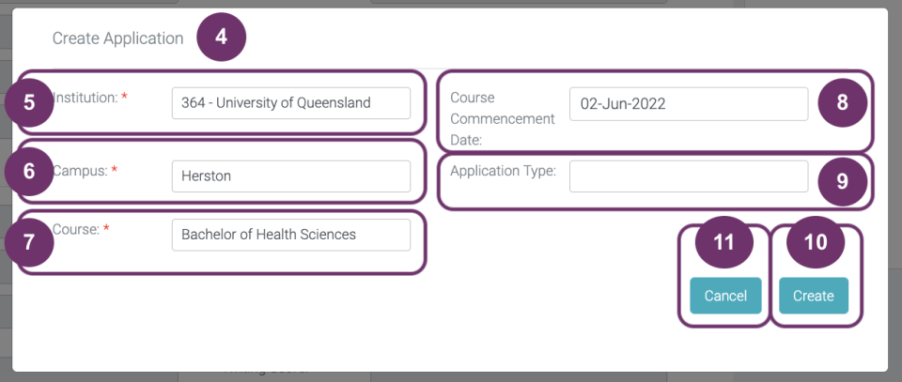Click the number 5 badge by Institution
Image resolution: width=902 pixels, height=382 pixels.
pyautogui.click(x=29, y=102)
